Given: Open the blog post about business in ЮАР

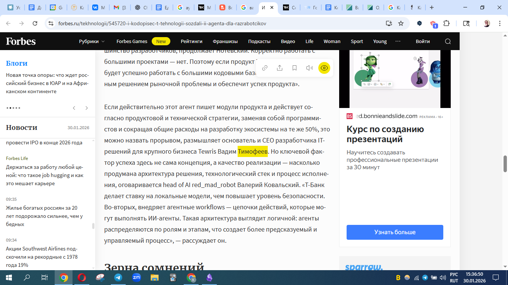Looking at the screenshot, I should pos(47,83).
